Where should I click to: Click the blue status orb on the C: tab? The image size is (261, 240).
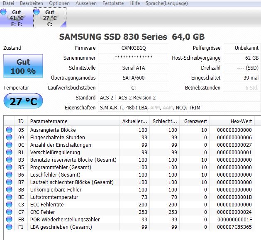click(x=37, y=12)
